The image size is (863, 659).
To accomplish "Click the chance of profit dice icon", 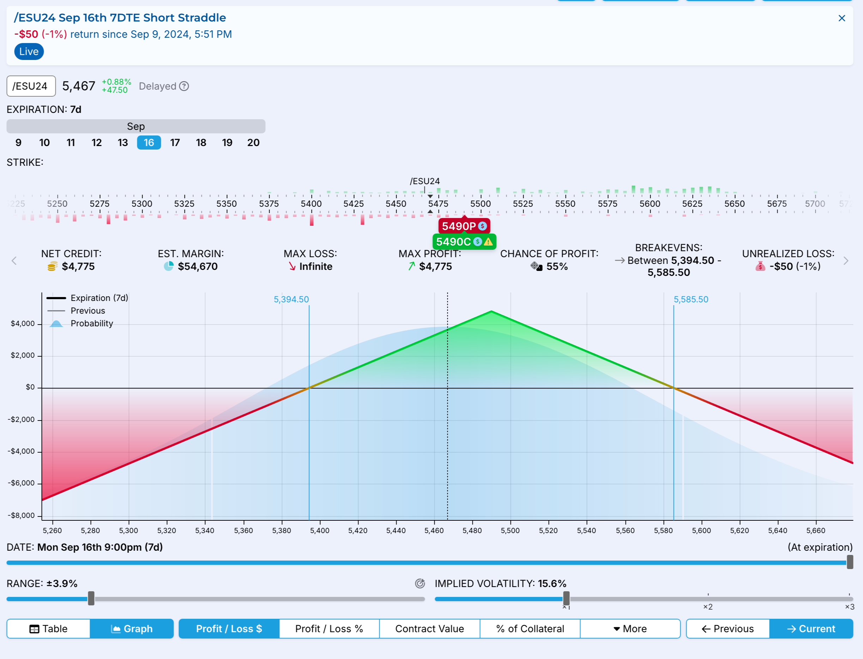I will (536, 266).
